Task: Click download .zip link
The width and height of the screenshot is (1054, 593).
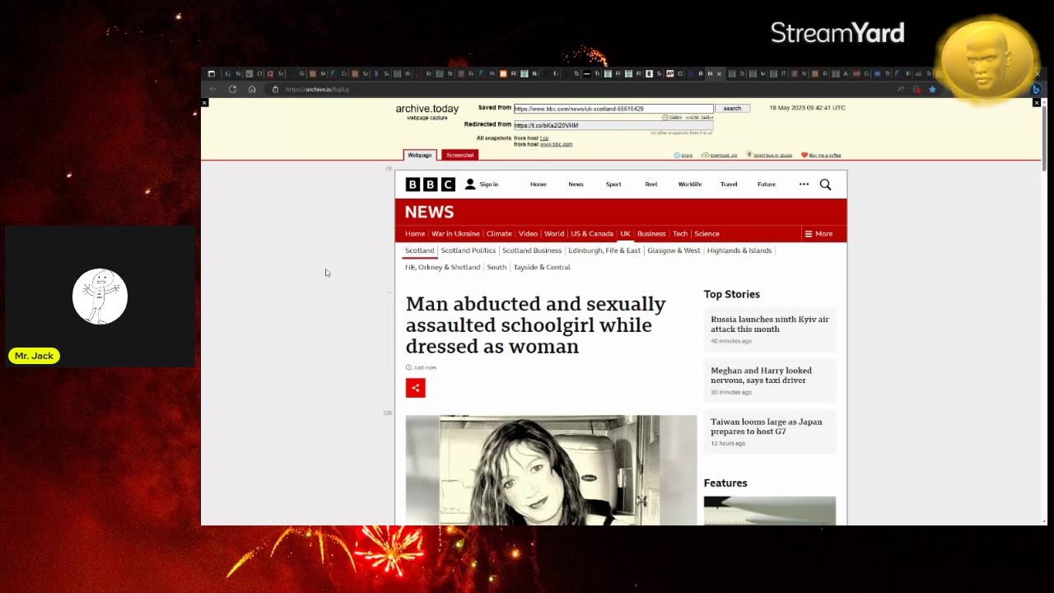Action: (x=720, y=155)
